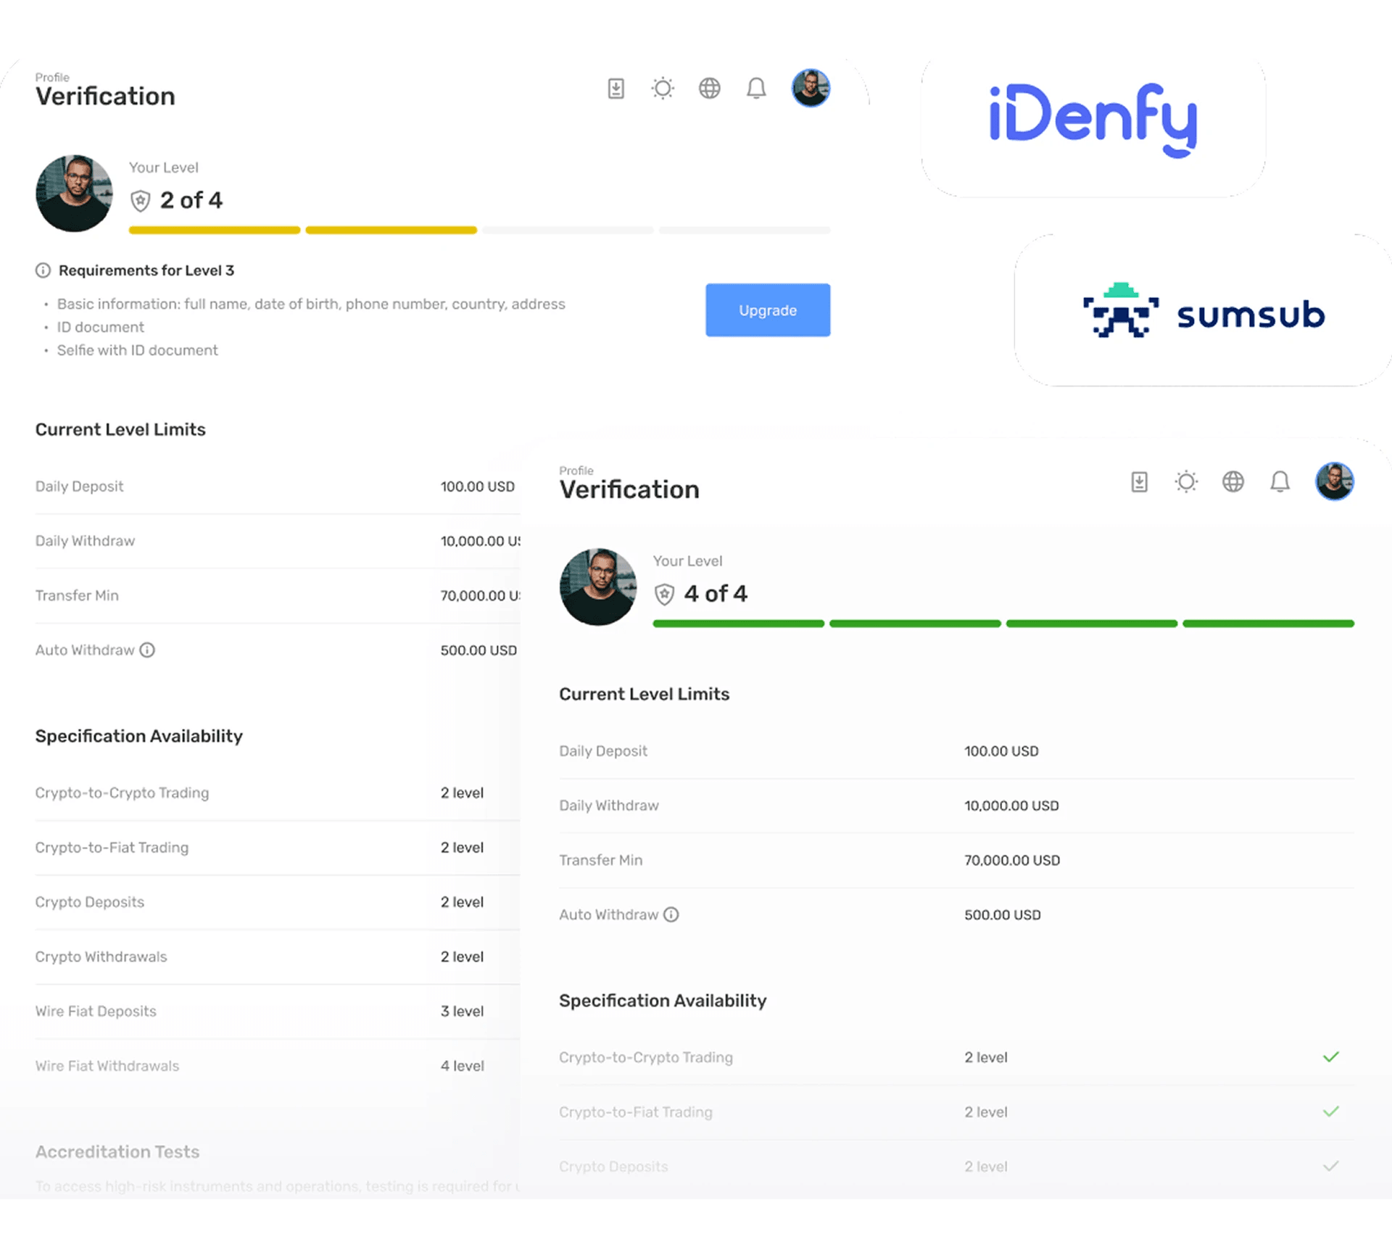Viewport: 1392px width, 1258px height.
Task: Click the Upgrade button
Action: pos(767,310)
